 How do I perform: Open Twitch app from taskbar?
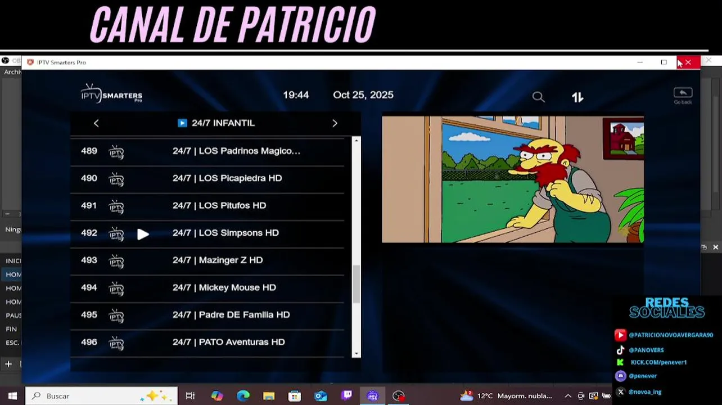[x=346, y=396]
